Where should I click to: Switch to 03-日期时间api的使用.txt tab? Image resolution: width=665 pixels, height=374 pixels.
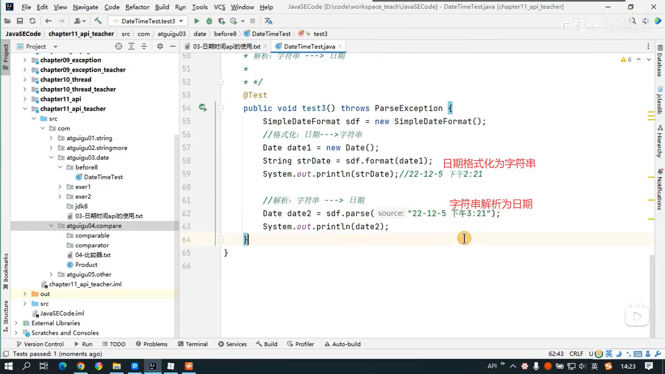point(226,46)
